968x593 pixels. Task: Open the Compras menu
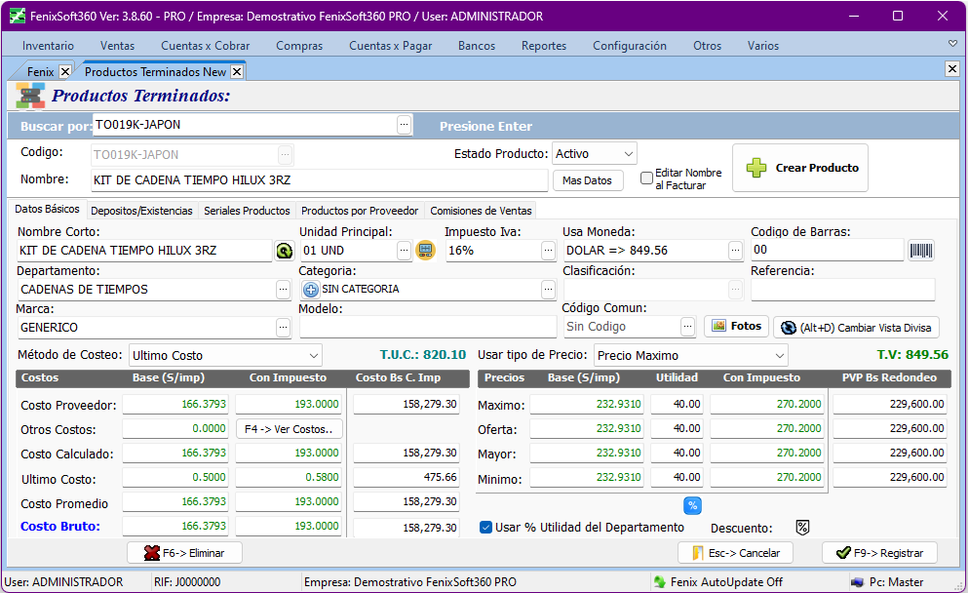click(x=299, y=46)
